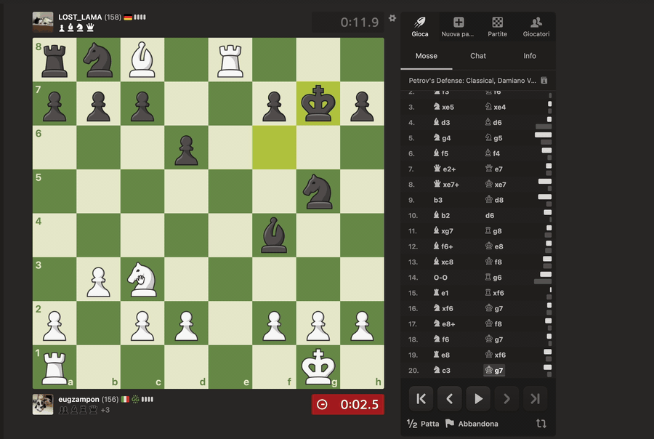Offer a draw with Patta

423,424
